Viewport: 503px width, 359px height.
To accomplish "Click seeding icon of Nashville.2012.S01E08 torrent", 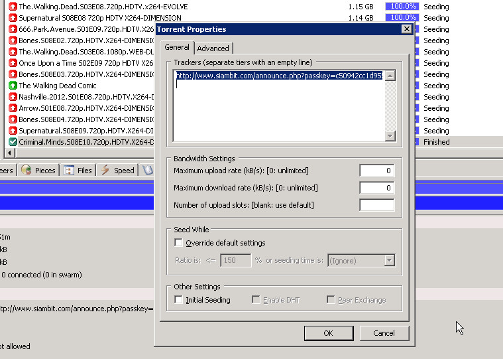I will pyautogui.click(x=13, y=97).
